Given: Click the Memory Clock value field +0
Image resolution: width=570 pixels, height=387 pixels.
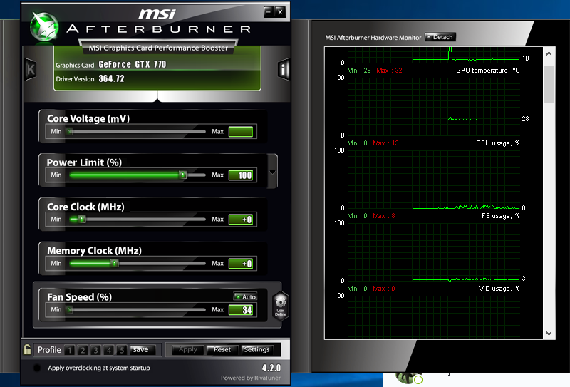Looking at the screenshot, I should pos(241,263).
